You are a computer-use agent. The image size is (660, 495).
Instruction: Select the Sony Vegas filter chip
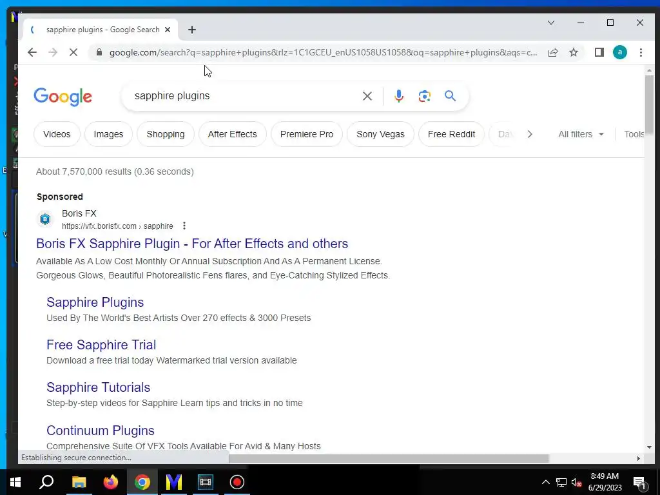380,134
